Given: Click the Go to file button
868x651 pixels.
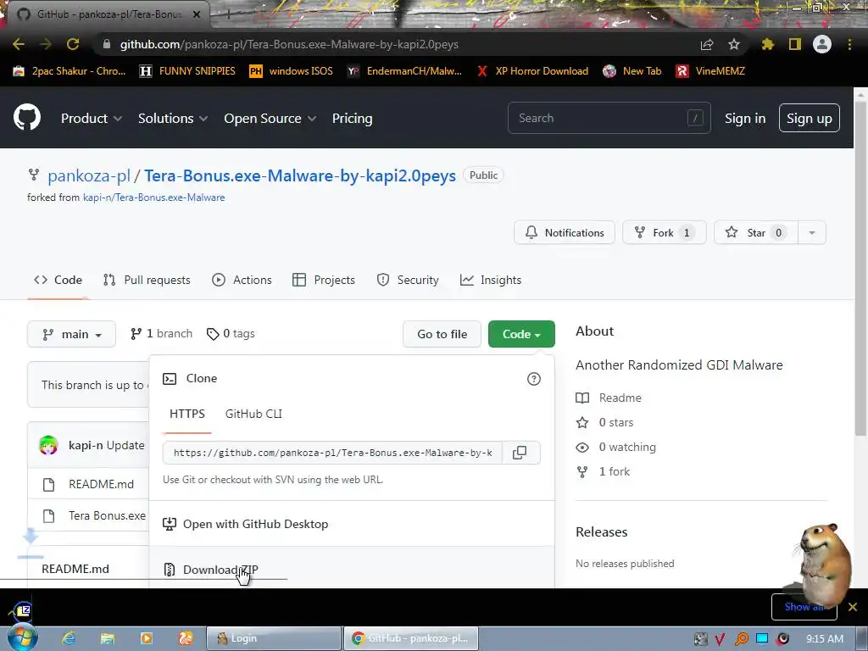Looking at the screenshot, I should point(442,334).
